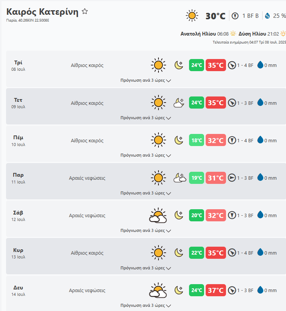Click the cloudy night icon for Τετ 09 Ιουλ
The height and width of the screenshot is (311, 286).
pos(179,103)
